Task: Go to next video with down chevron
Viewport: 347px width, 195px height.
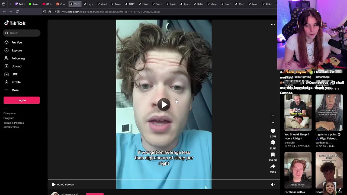Action: pos(273,123)
